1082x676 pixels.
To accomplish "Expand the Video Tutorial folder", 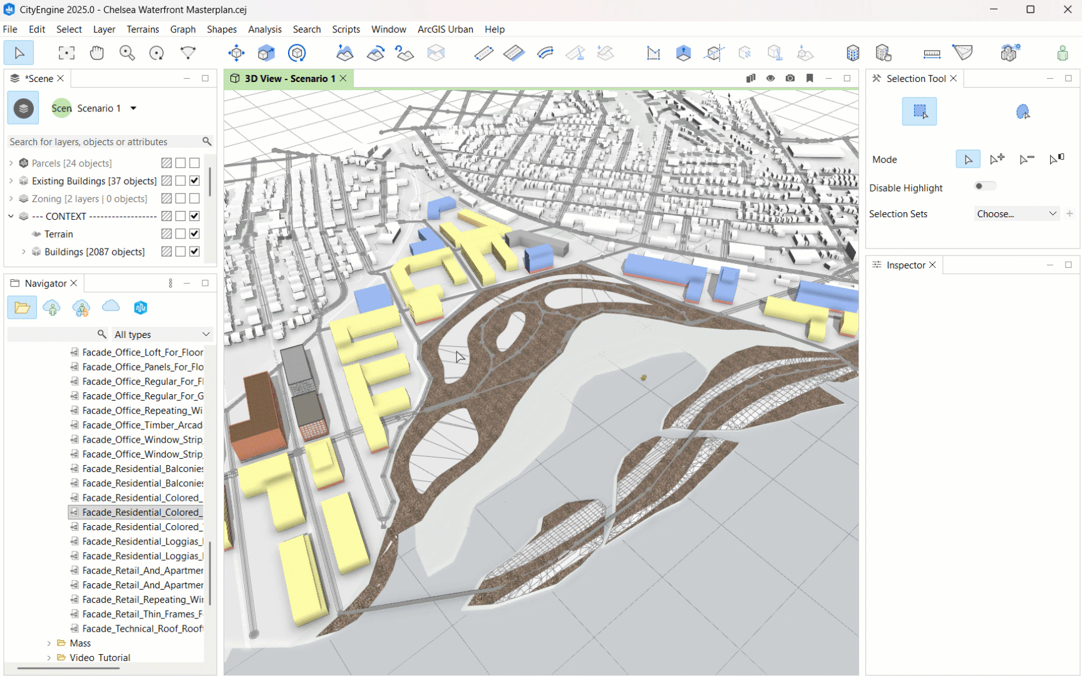I will (49, 658).
